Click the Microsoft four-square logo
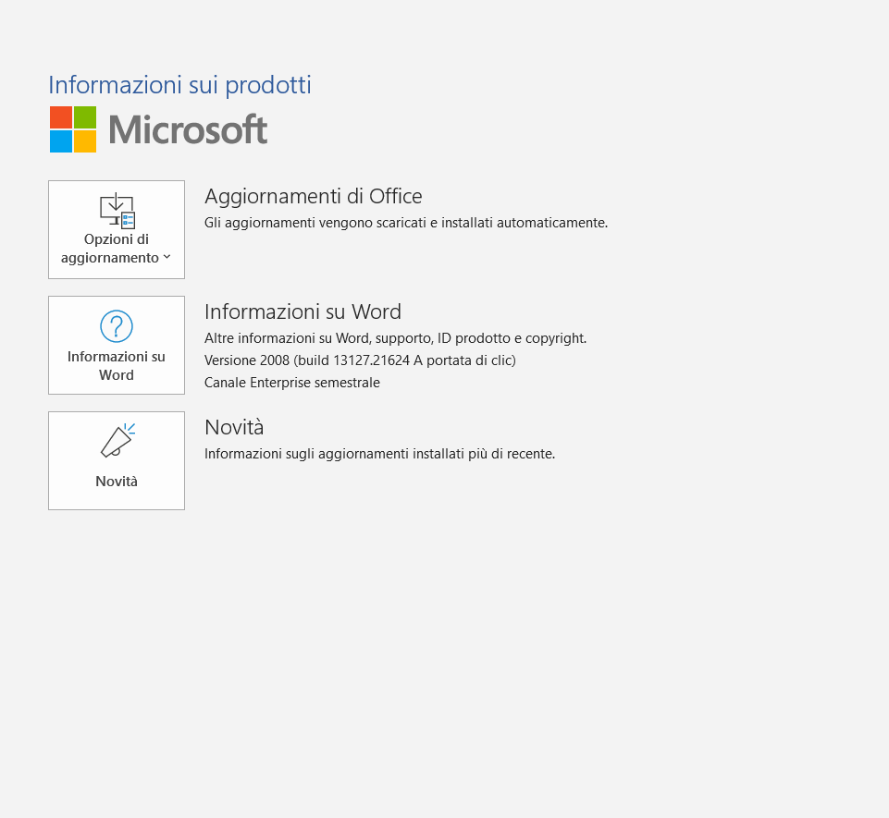 [73, 129]
